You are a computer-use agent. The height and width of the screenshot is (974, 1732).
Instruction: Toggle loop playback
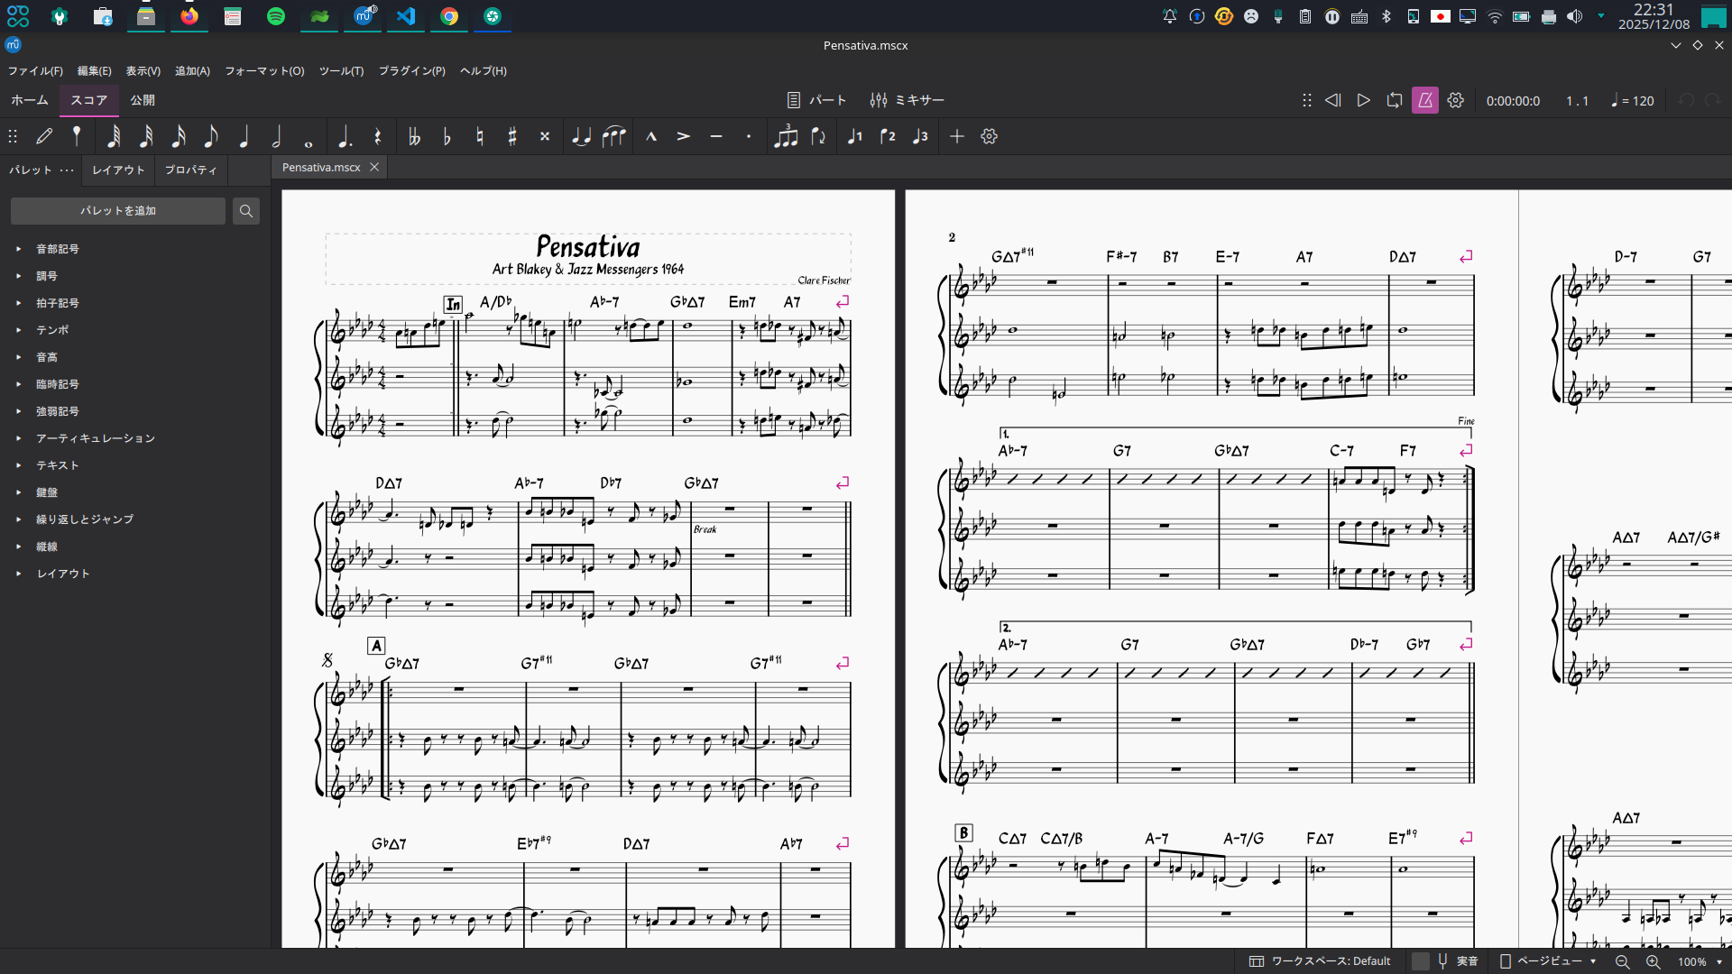pyautogui.click(x=1395, y=100)
